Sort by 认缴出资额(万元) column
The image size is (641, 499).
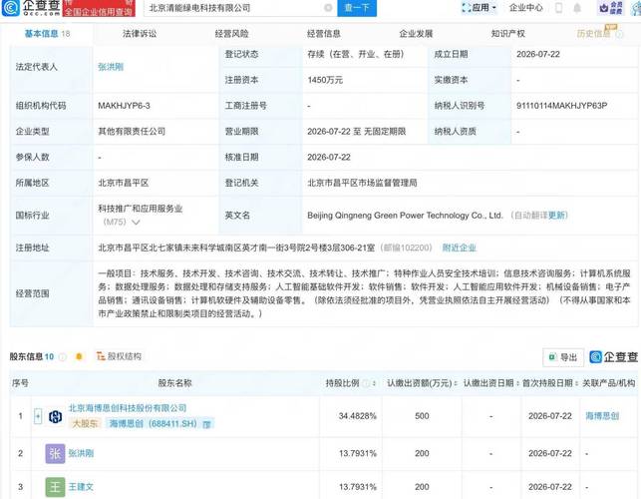(x=455, y=383)
